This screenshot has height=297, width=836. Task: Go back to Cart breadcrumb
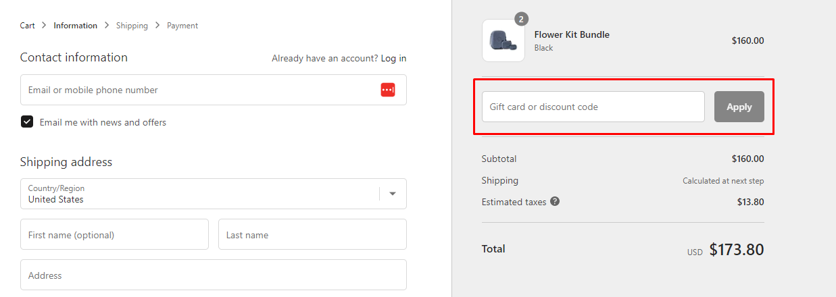[x=28, y=26]
